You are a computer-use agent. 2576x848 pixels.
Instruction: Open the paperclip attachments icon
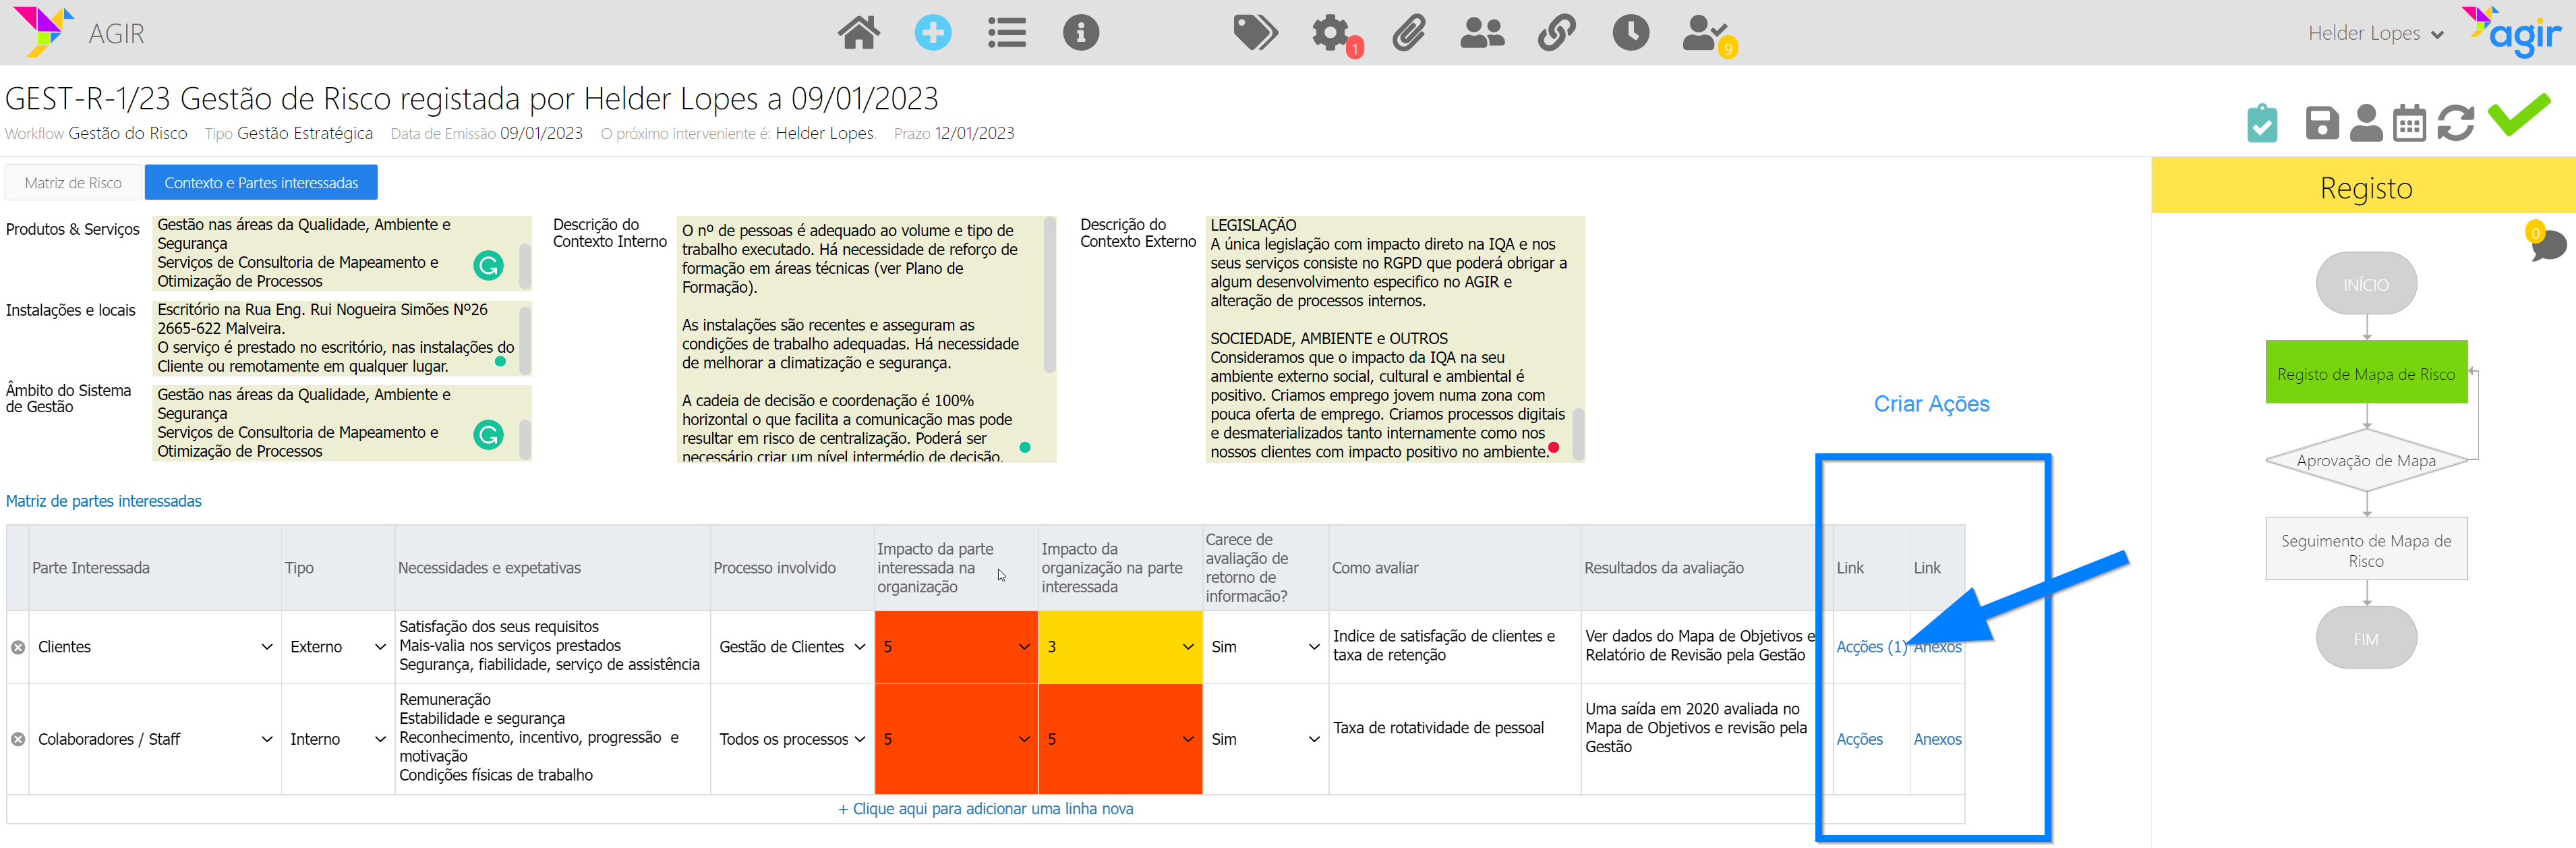pyautogui.click(x=1408, y=34)
